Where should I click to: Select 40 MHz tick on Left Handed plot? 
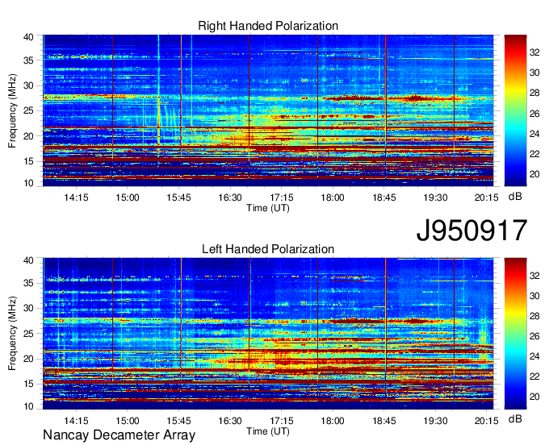[28, 260]
